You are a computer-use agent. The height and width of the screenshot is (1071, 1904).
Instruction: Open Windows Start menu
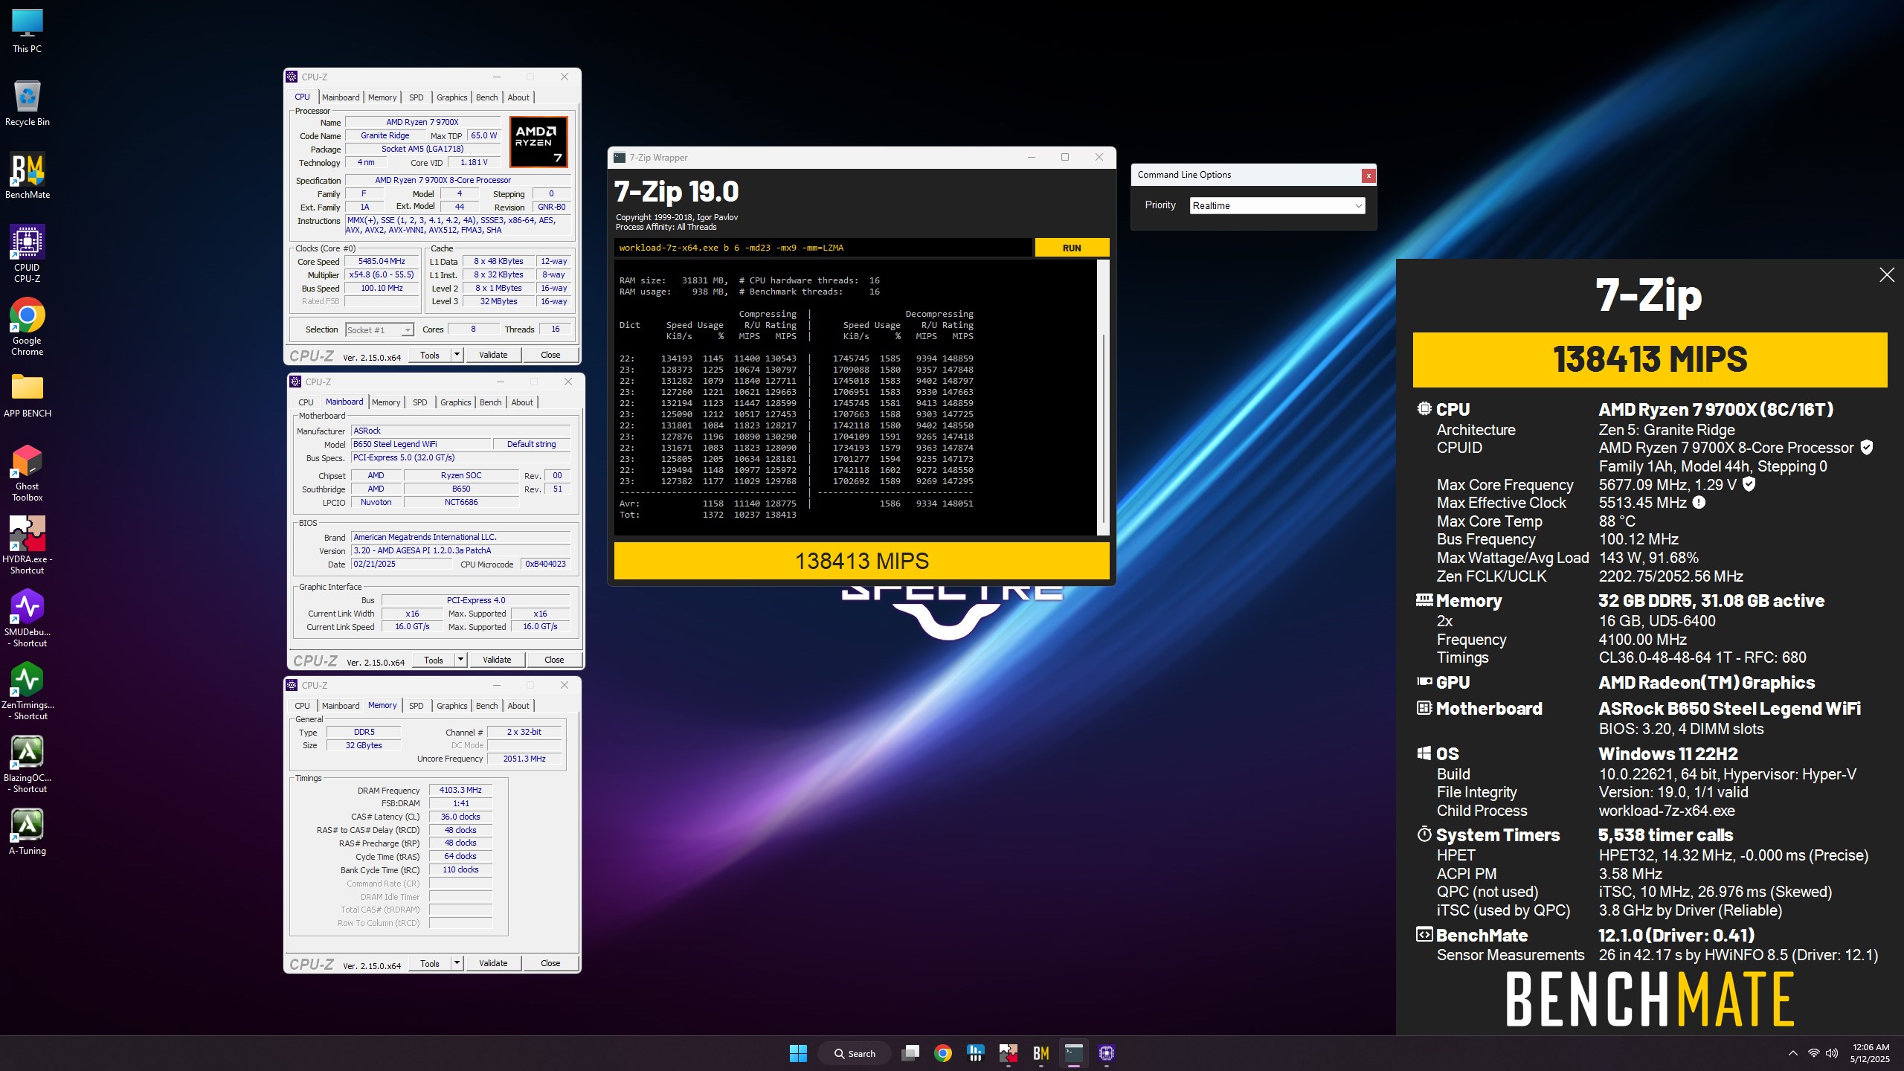click(x=798, y=1053)
